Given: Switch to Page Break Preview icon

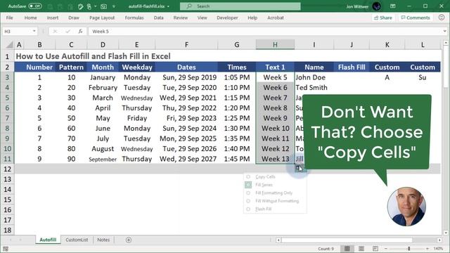Looking at the screenshot, I should coord(375,249).
